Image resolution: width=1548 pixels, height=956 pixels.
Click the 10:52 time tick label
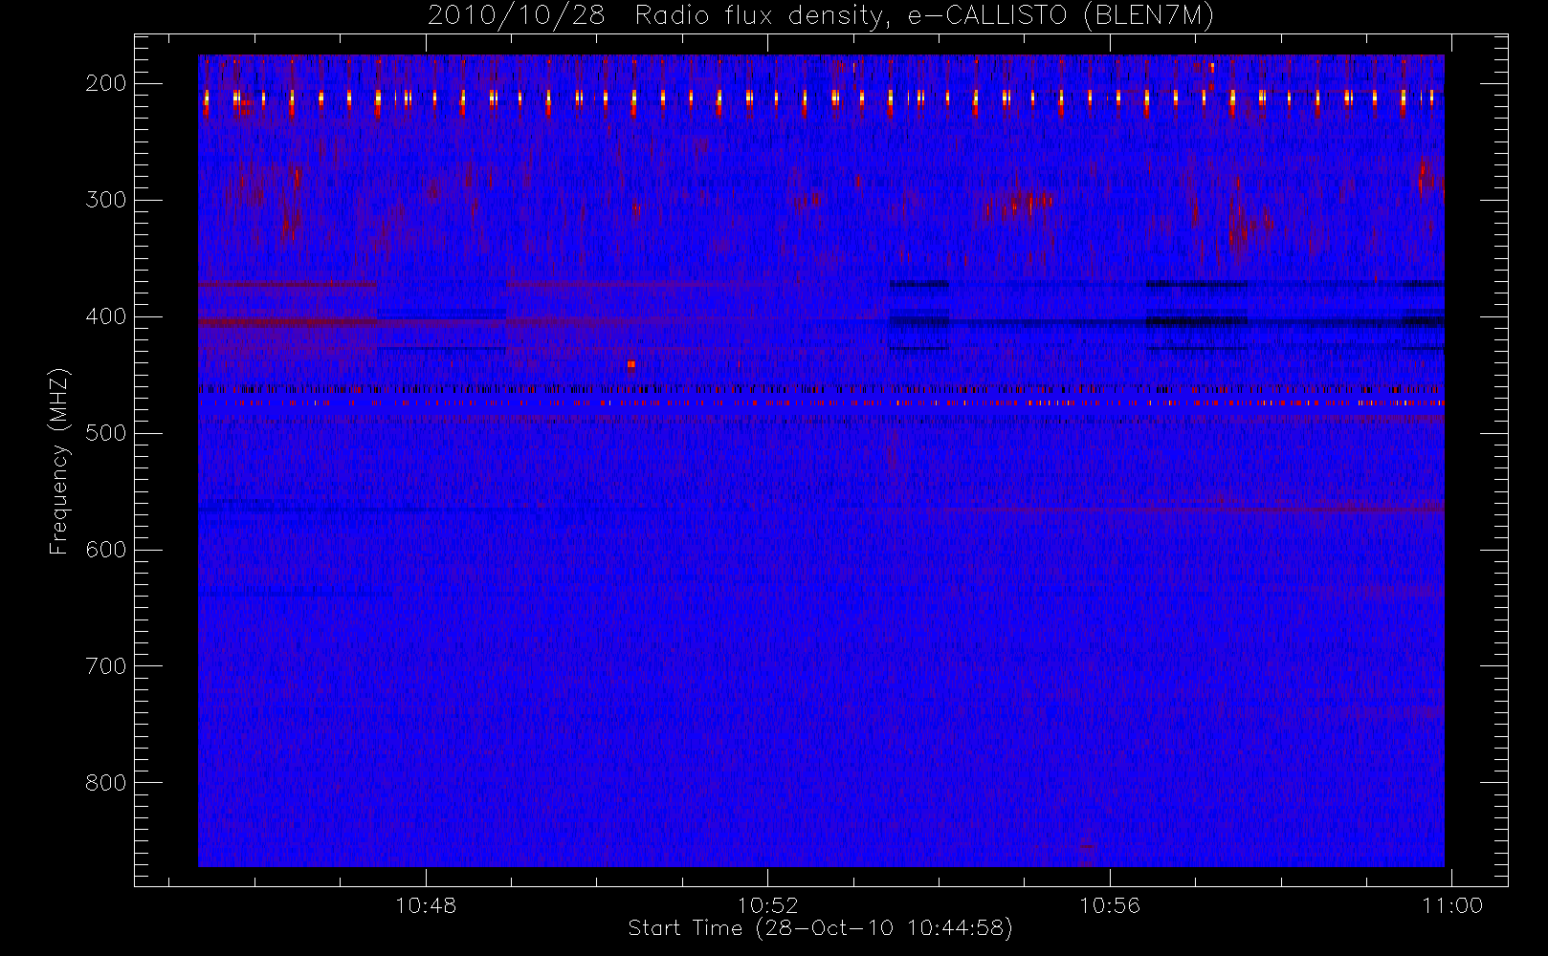coord(767,905)
